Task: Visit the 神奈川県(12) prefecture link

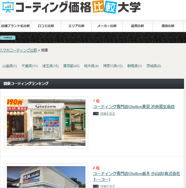Action: [x=113, y=66]
